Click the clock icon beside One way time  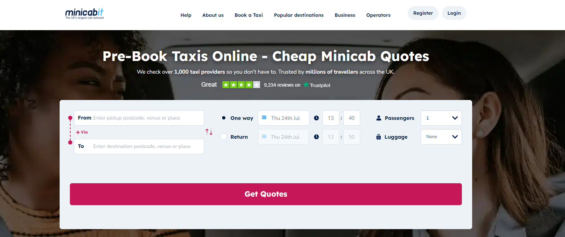tap(316, 118)
